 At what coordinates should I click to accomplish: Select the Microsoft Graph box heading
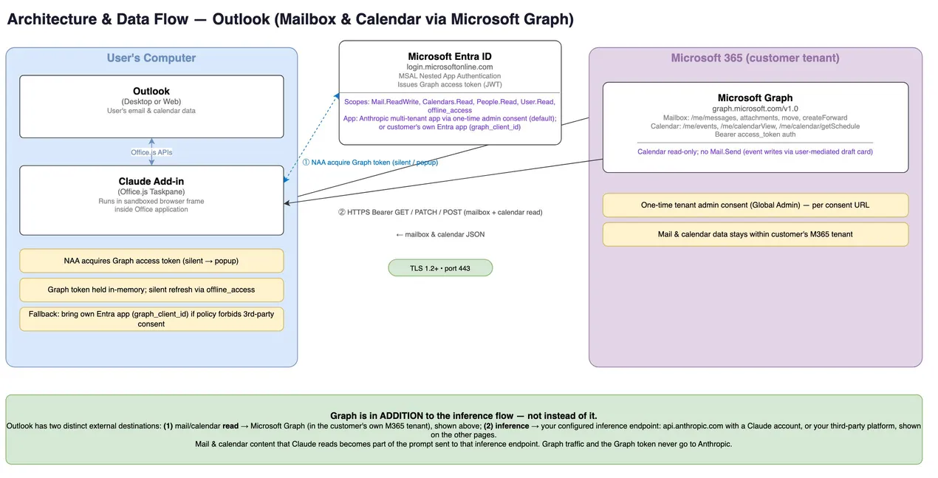point(755,98)
